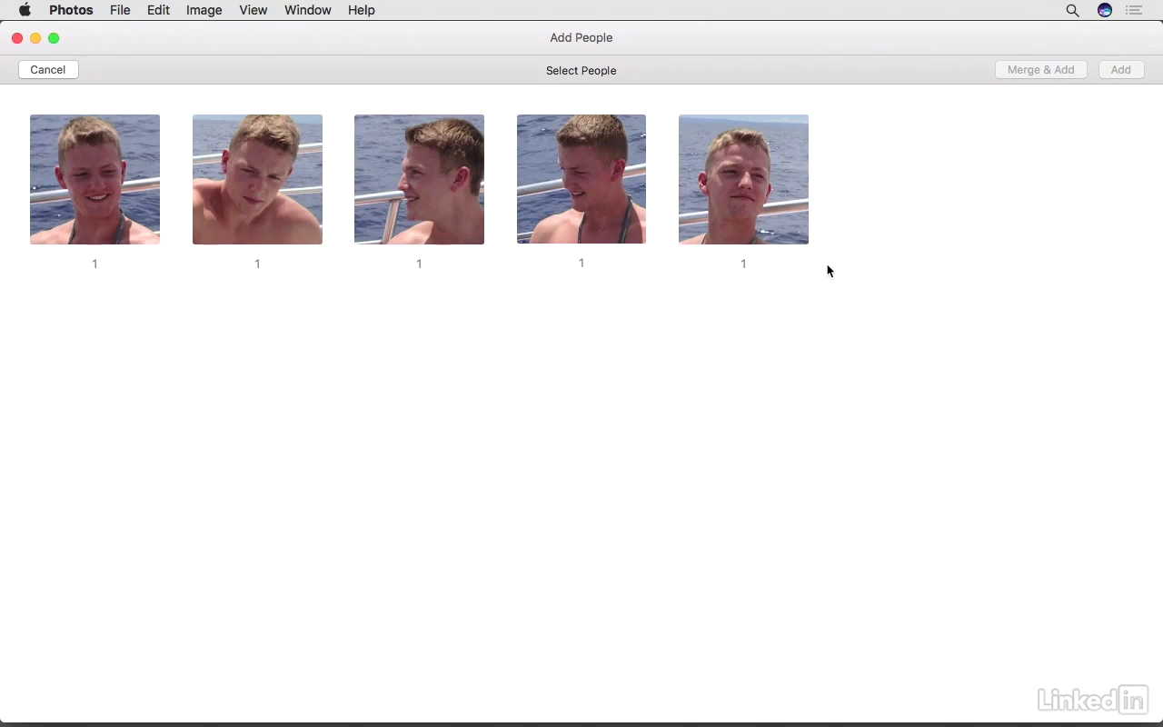Zoom the Add People window
The image size is (1163, 727).
pos(54,38)
